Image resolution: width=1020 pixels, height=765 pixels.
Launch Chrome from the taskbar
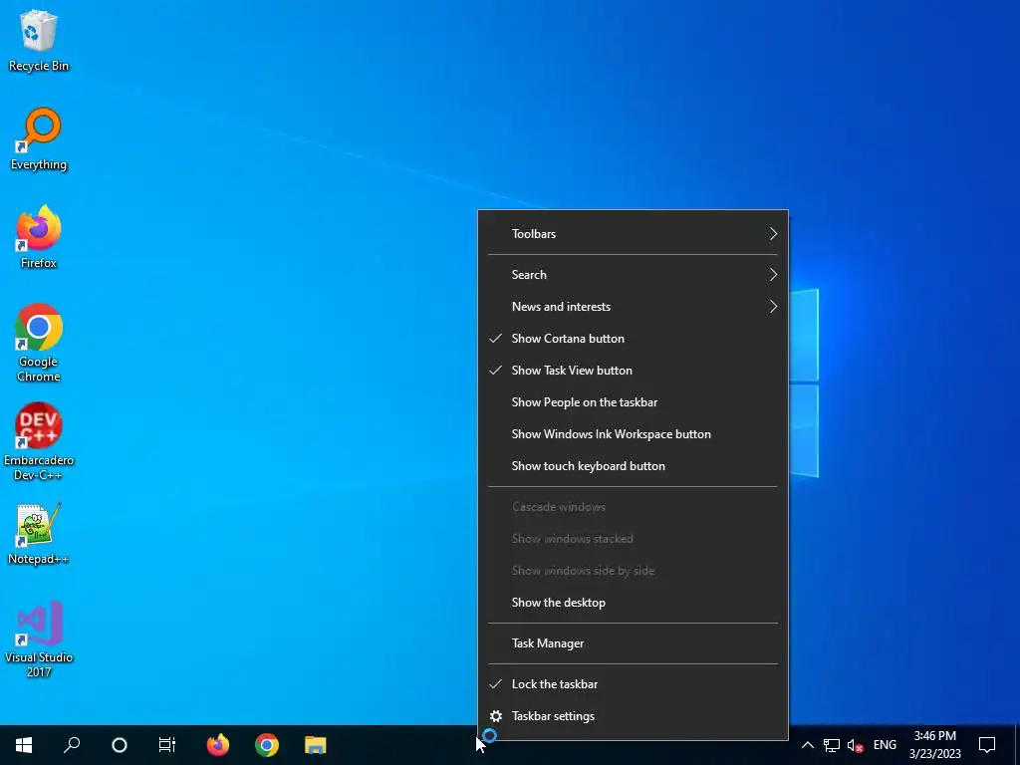(x=267, y=745)
